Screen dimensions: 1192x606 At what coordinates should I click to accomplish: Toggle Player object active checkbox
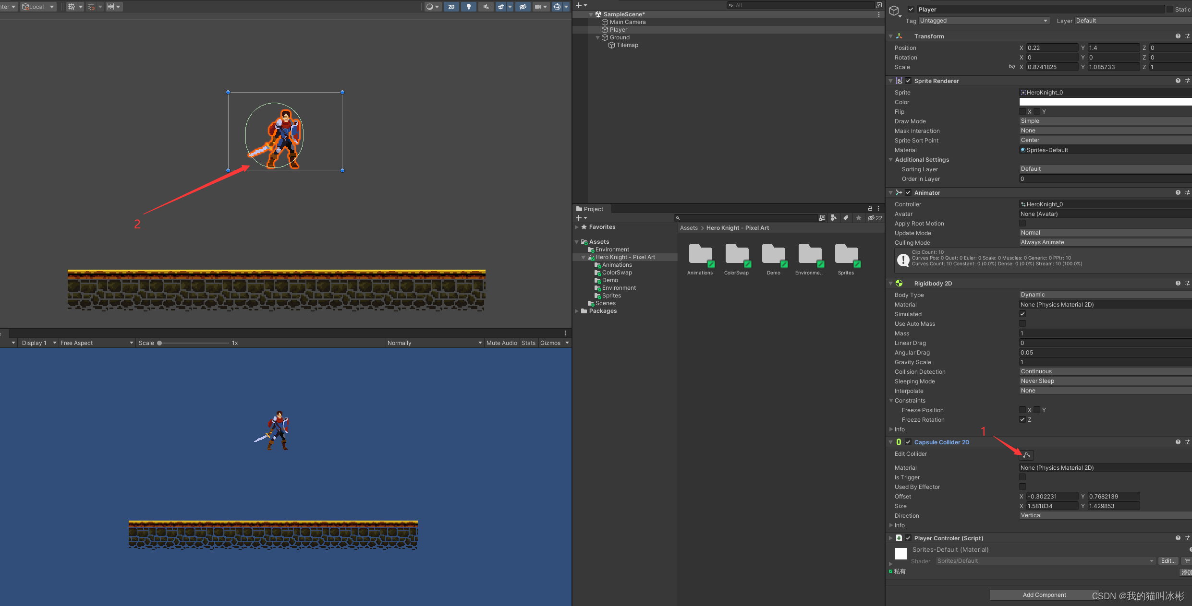(911, 9)
